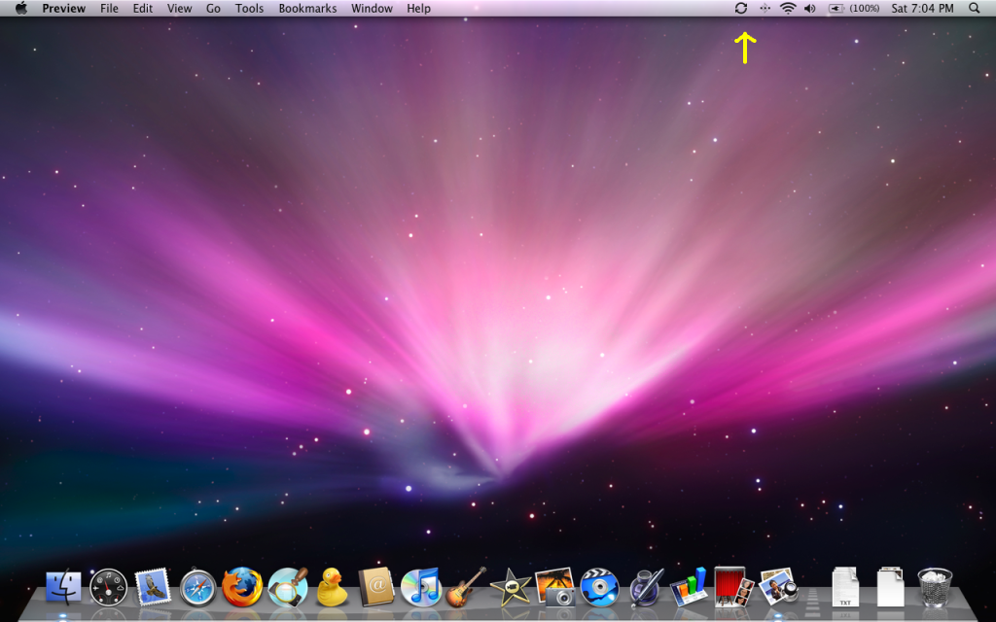Launch Safari compass icon in the Dock
Screen dimensions: 996x622
point(197,587)
